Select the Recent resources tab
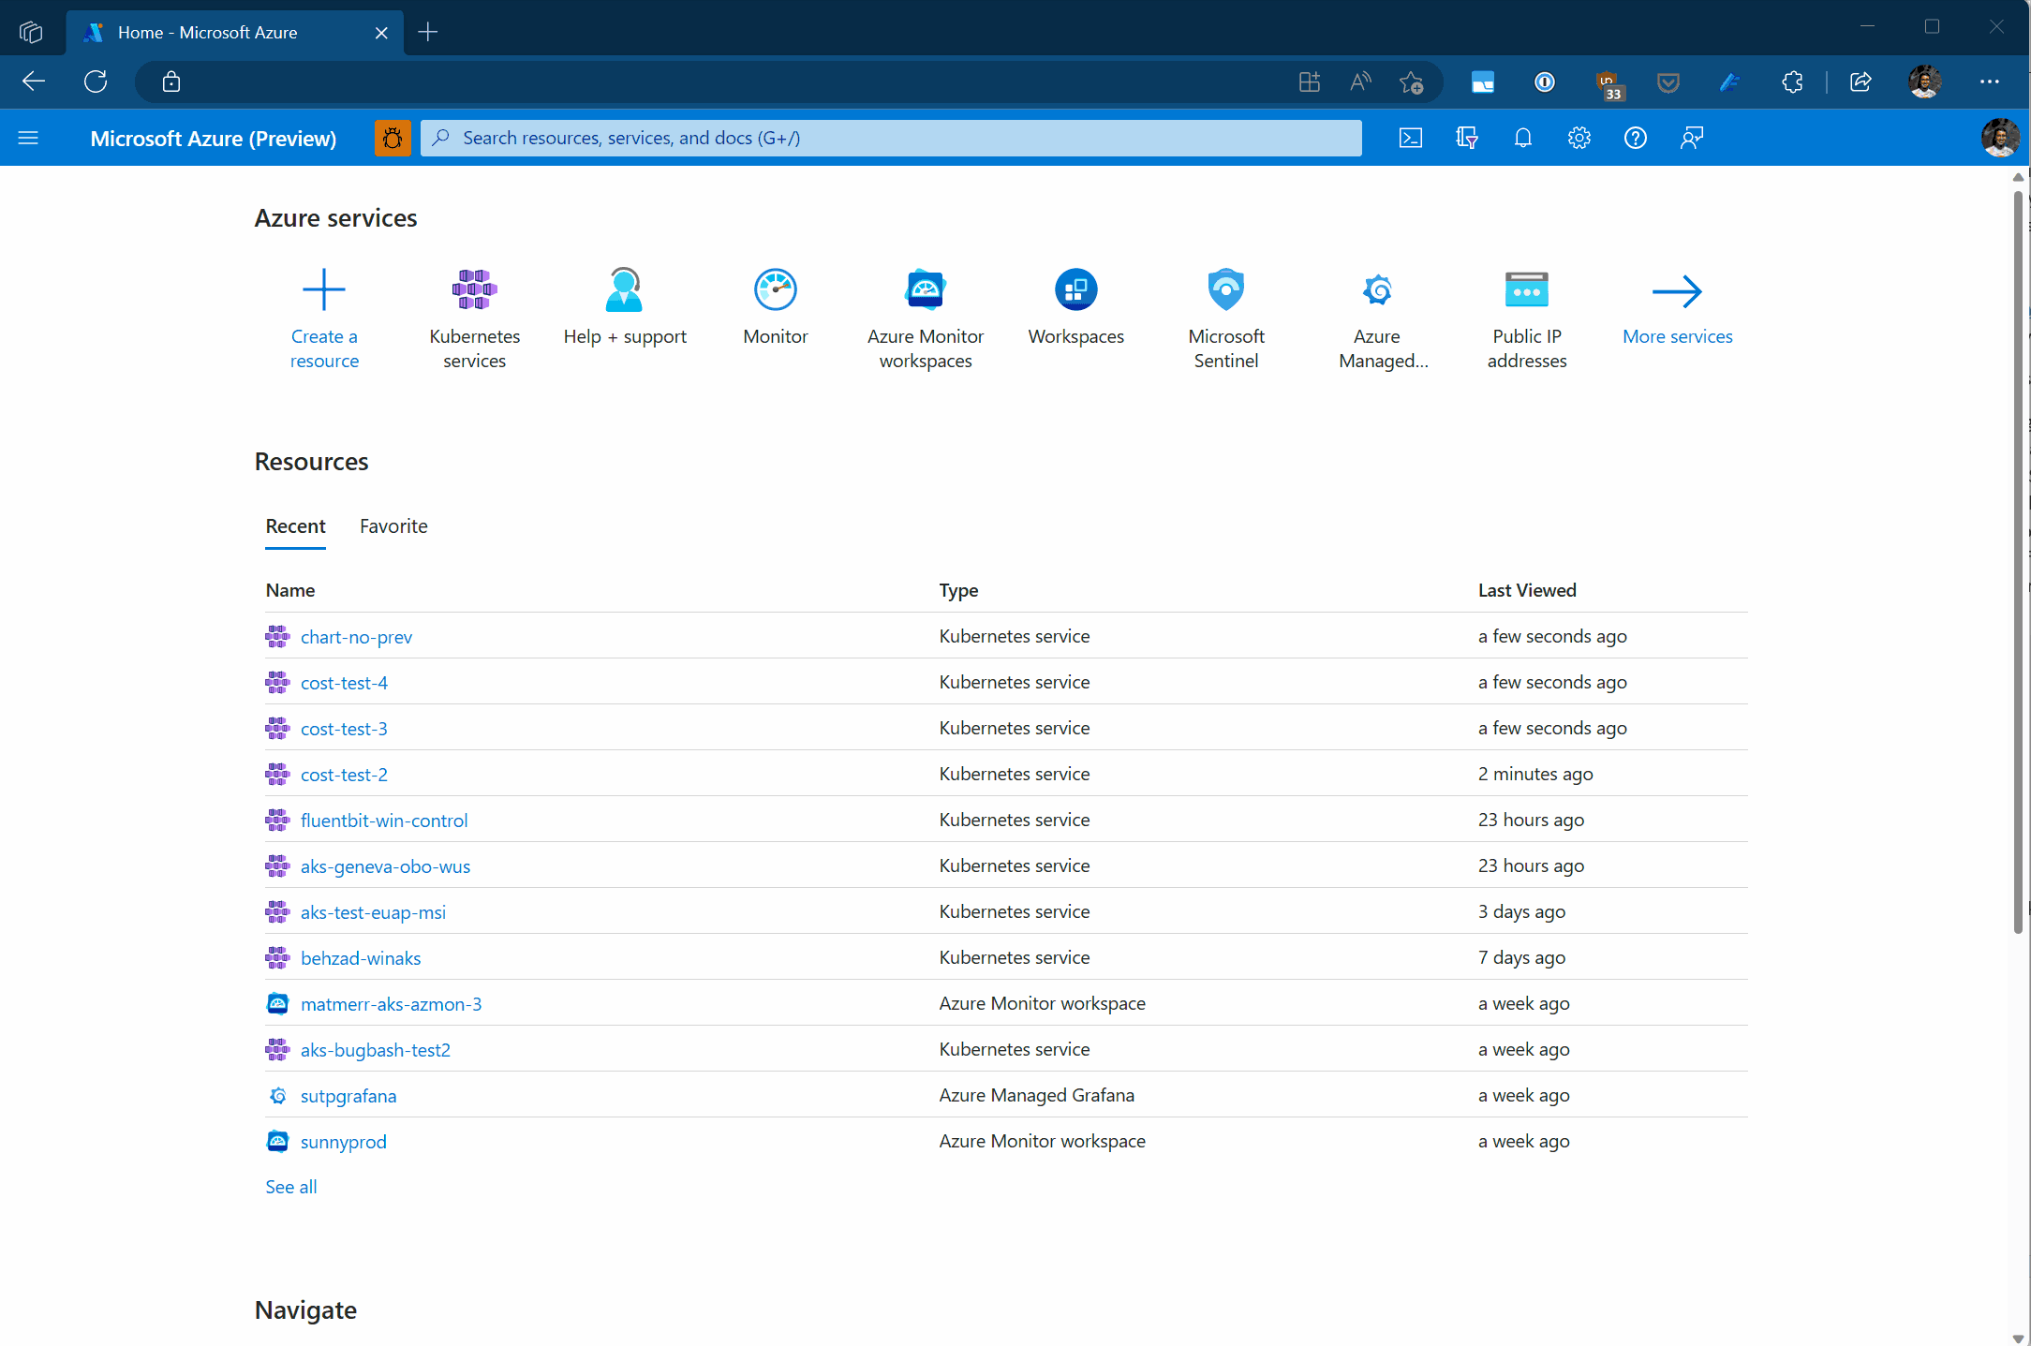Screen dimensions: 2031x1346 (295, 526)
